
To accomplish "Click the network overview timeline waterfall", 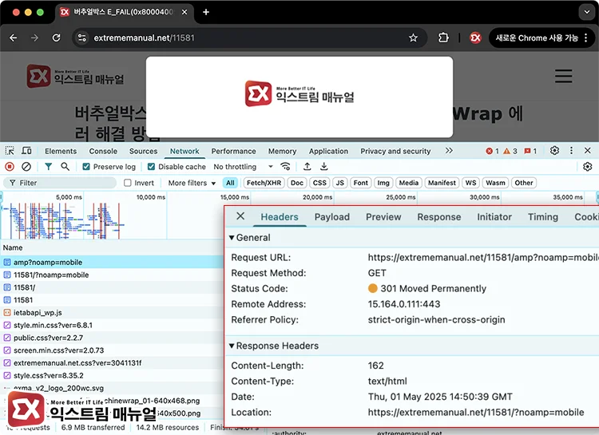I will [x=63, y=220].
